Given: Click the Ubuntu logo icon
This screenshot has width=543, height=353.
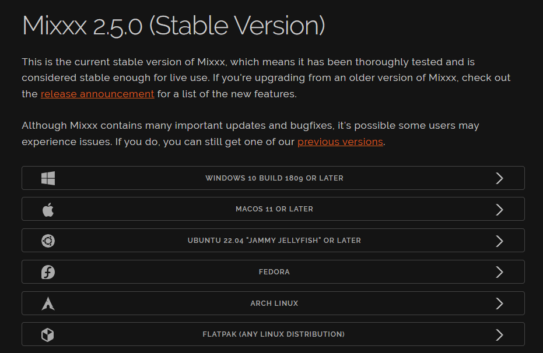Looking at the screenshot, I should (48, 241).
